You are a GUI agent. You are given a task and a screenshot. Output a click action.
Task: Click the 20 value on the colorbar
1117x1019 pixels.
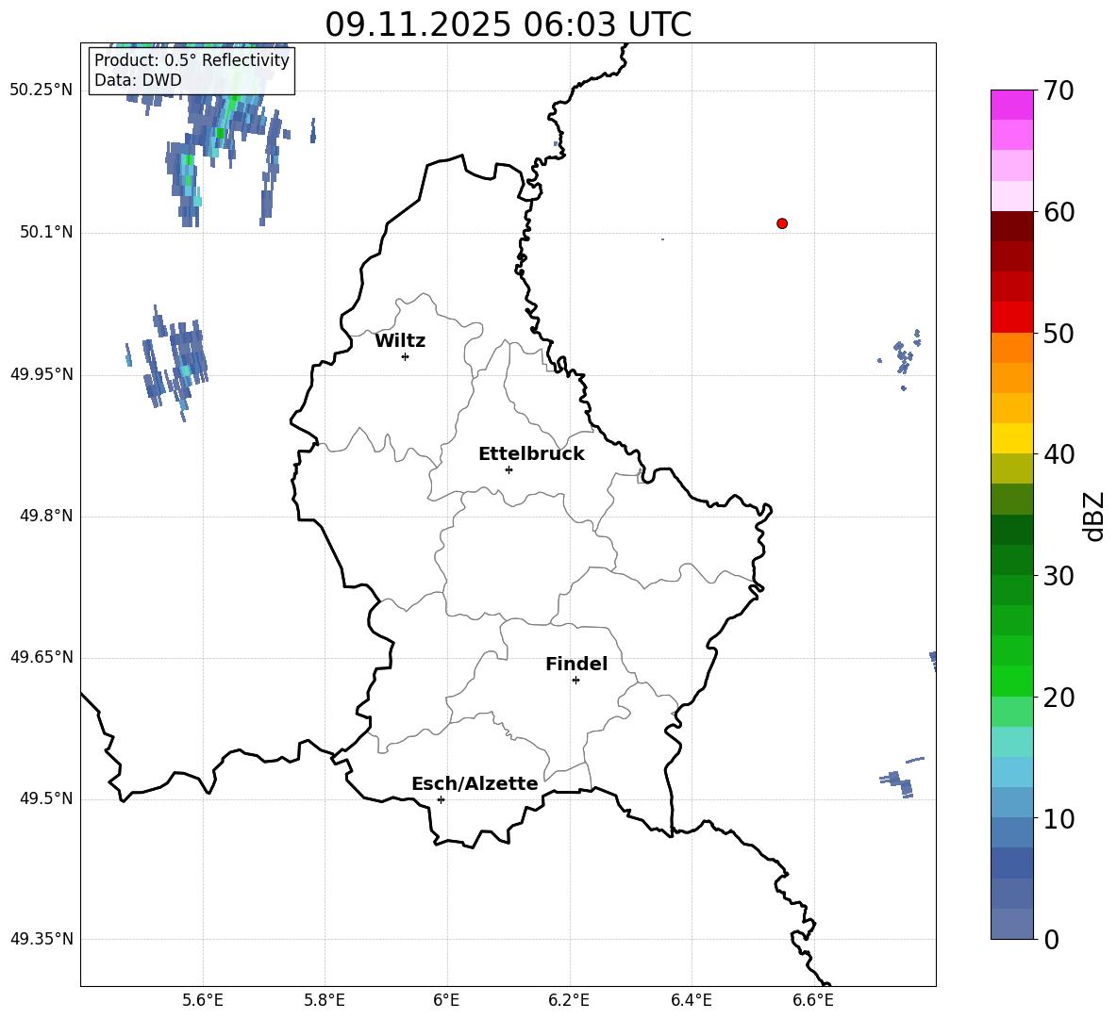pyautogui.click(x=1058, y=698)
